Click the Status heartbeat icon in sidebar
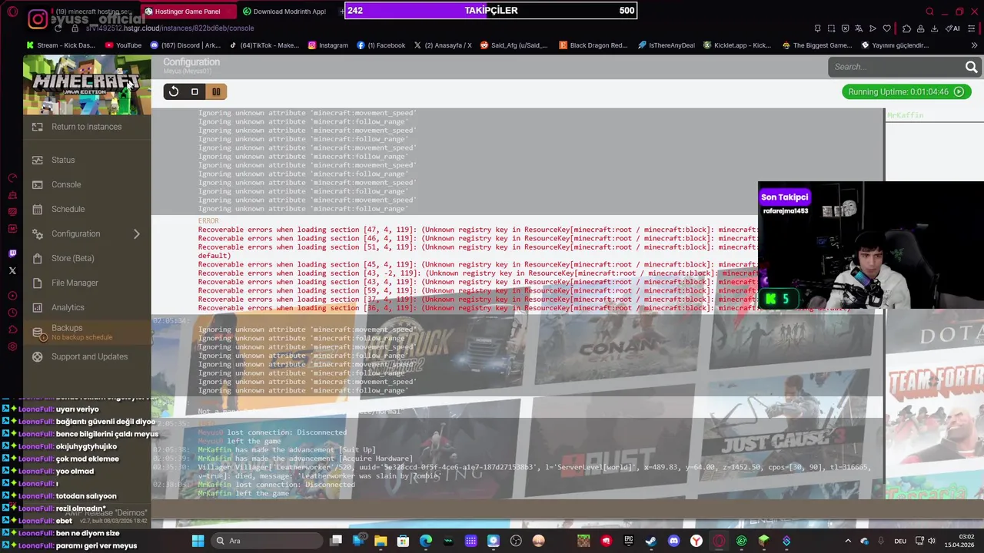This screenshot has width=984, height=553. [37, 160]
